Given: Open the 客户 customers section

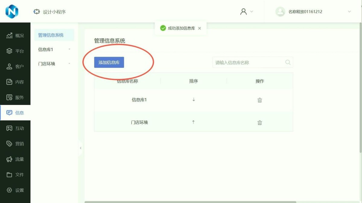Looking at the screenshot, I should coord(15,66).
